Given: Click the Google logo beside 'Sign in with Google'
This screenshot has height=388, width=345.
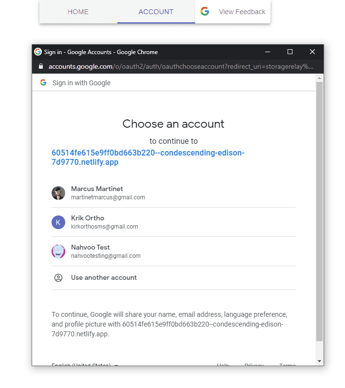Looking at the screenshot, I should tap(43, 83).
